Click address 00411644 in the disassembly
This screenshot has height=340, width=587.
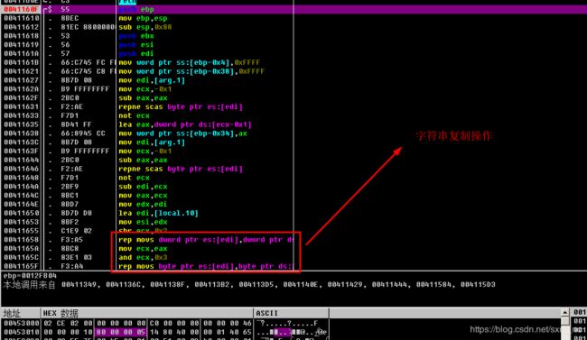point(22,161)
